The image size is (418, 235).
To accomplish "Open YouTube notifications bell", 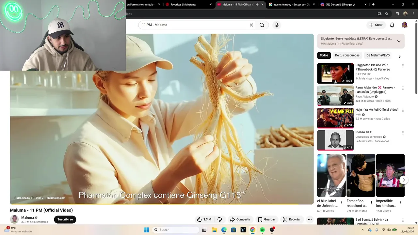I will [392, 25].
